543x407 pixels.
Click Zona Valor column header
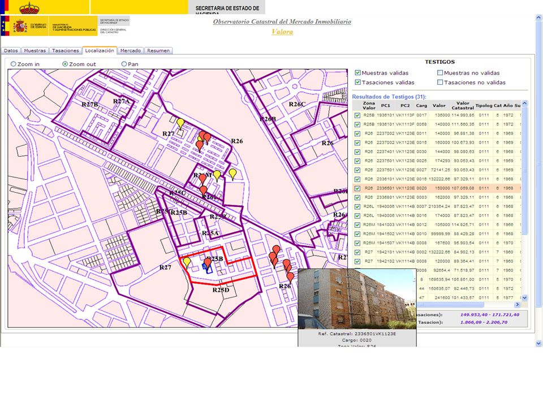point(369,106)
